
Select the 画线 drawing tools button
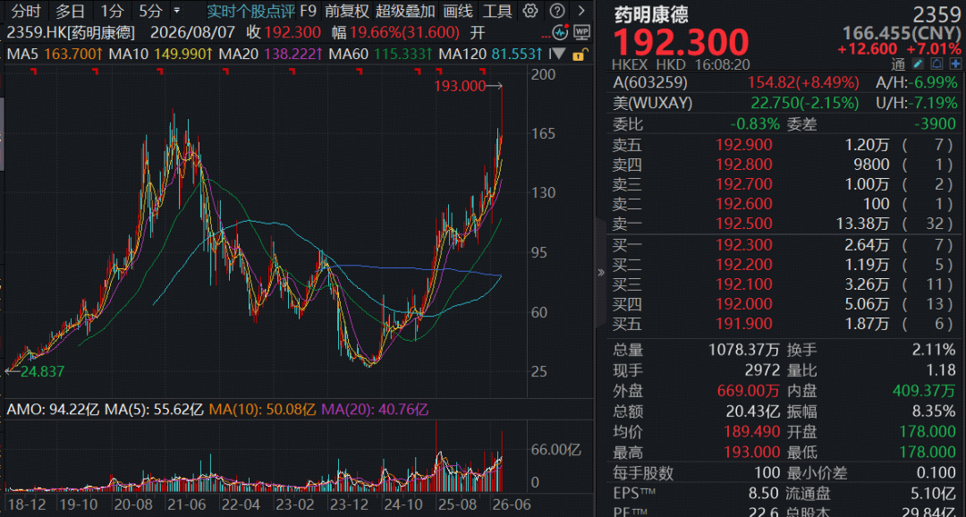(x=458, y=11)
